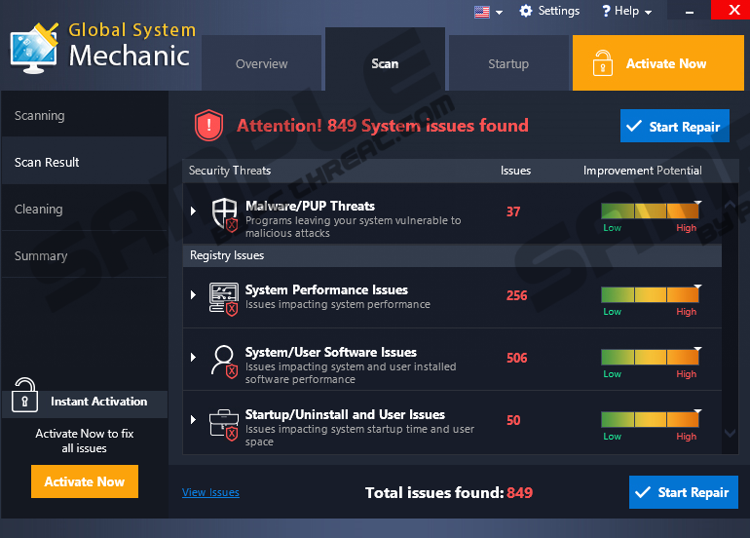Click the Improvement Potential column header

(x=643, y=171)
